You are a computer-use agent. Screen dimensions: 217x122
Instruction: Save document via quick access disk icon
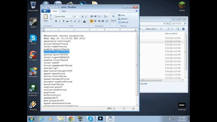48,7
